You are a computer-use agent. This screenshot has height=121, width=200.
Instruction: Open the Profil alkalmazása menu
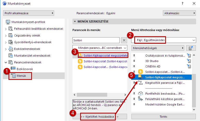click(x=29, y=13)
